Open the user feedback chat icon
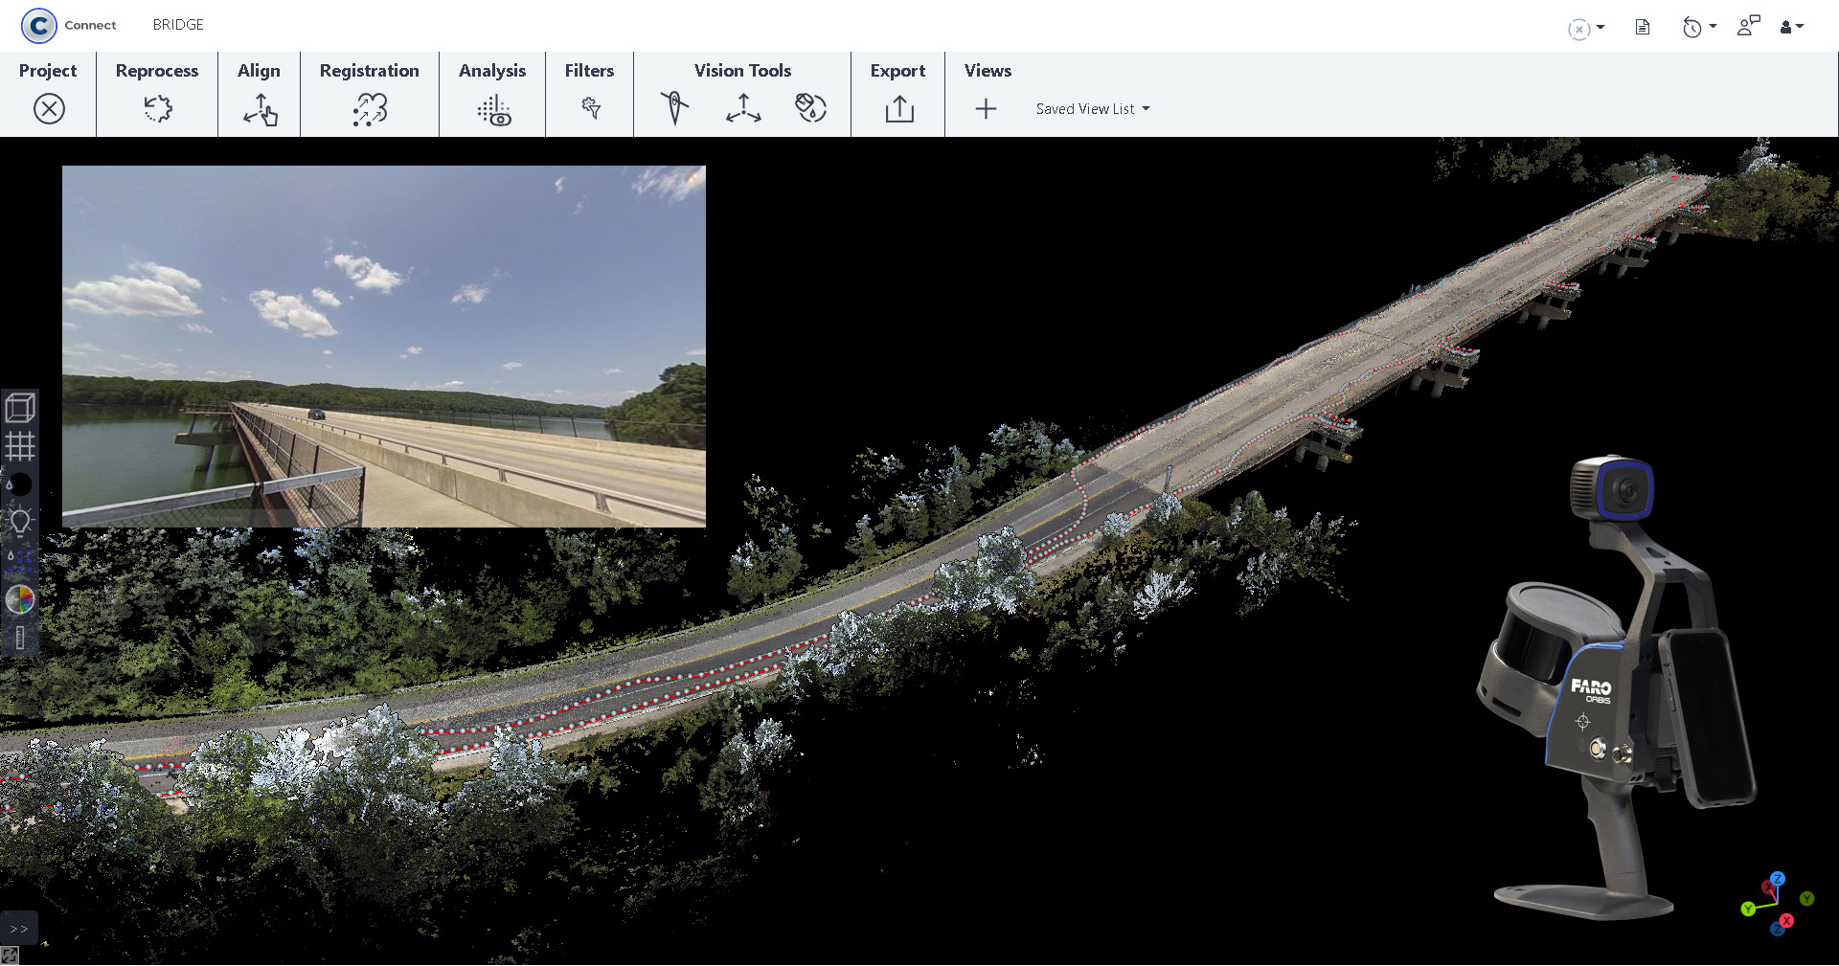The height and width of the screenshot is (966, 1839). click(x=1749, y=26)
